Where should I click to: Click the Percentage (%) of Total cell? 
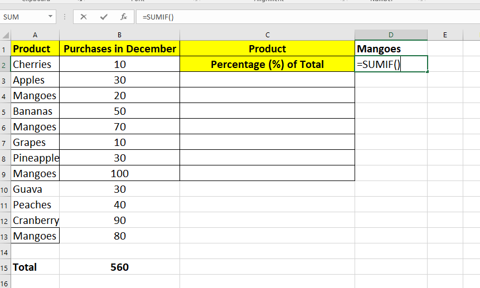click(267, 65)
